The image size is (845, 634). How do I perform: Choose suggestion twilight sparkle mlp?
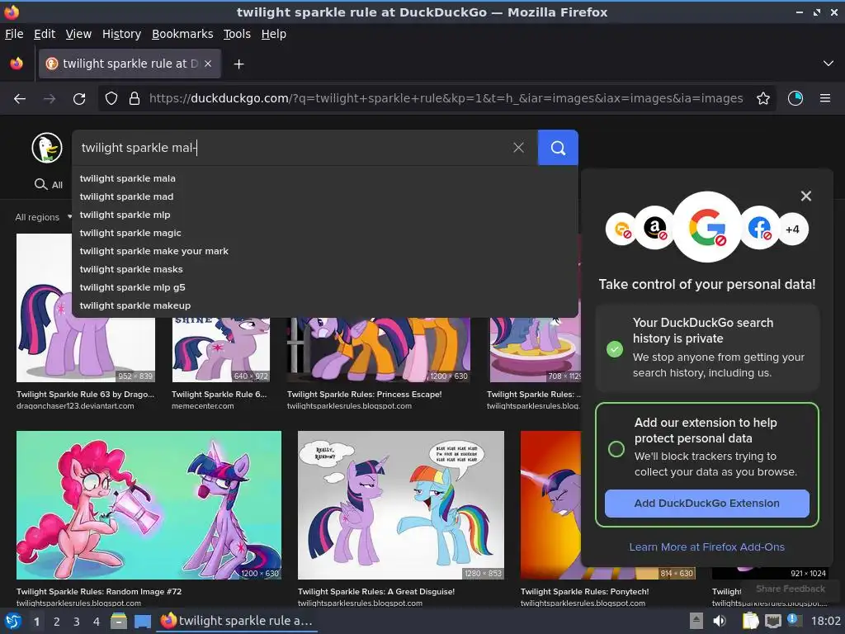pyautogui.click(x=325, y=215)
